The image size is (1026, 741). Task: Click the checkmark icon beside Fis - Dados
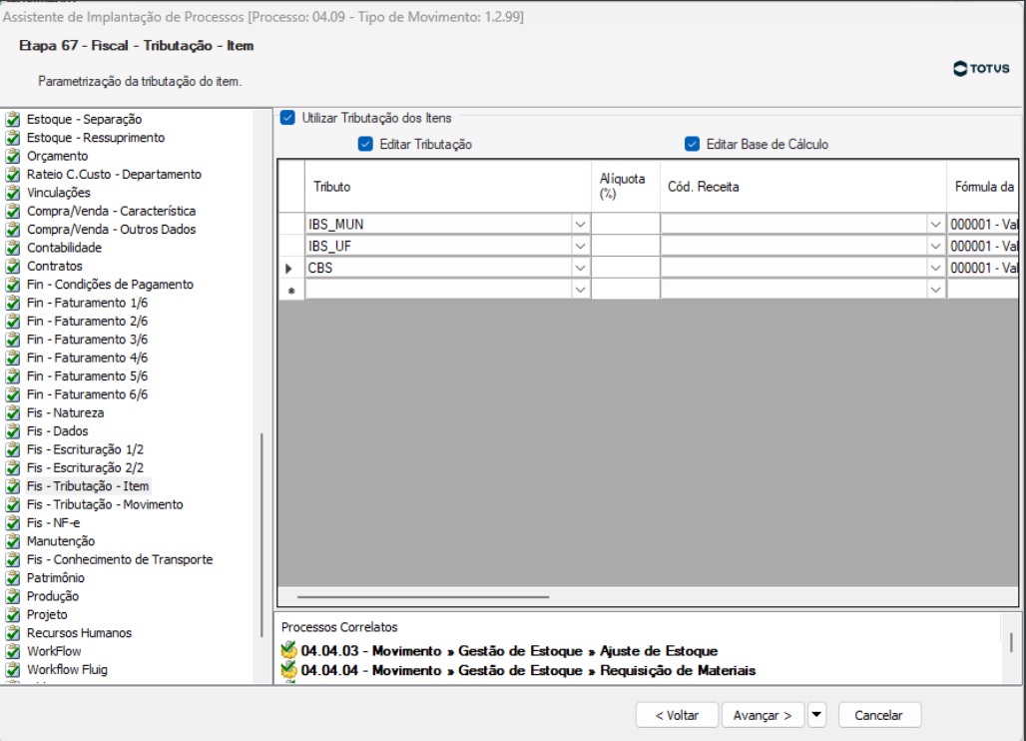click(x=13, y=431)
